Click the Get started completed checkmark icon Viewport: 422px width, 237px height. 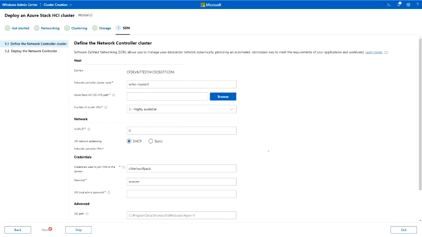coord(7,28)
